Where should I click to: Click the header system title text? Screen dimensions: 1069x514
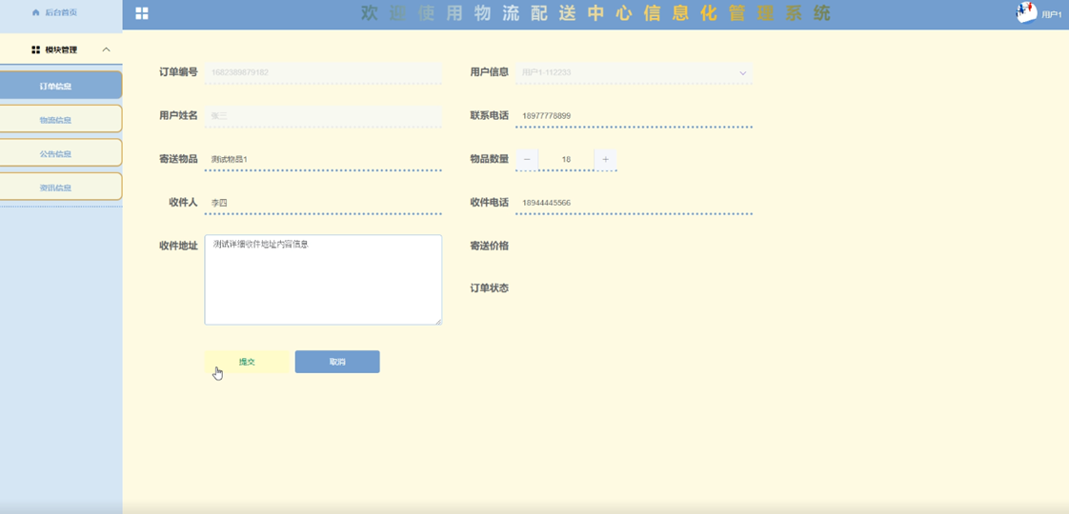coord(595,13)
